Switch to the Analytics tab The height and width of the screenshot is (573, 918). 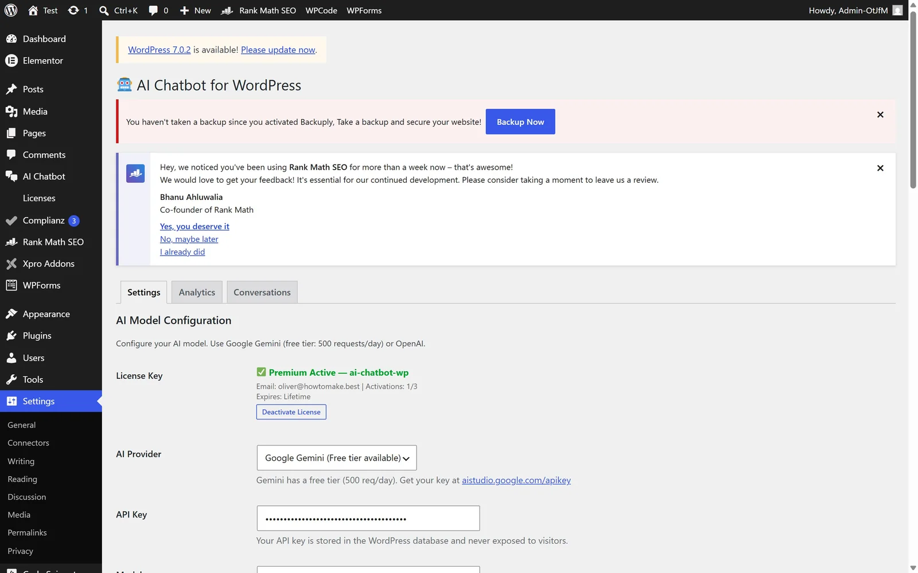point(197,292)
